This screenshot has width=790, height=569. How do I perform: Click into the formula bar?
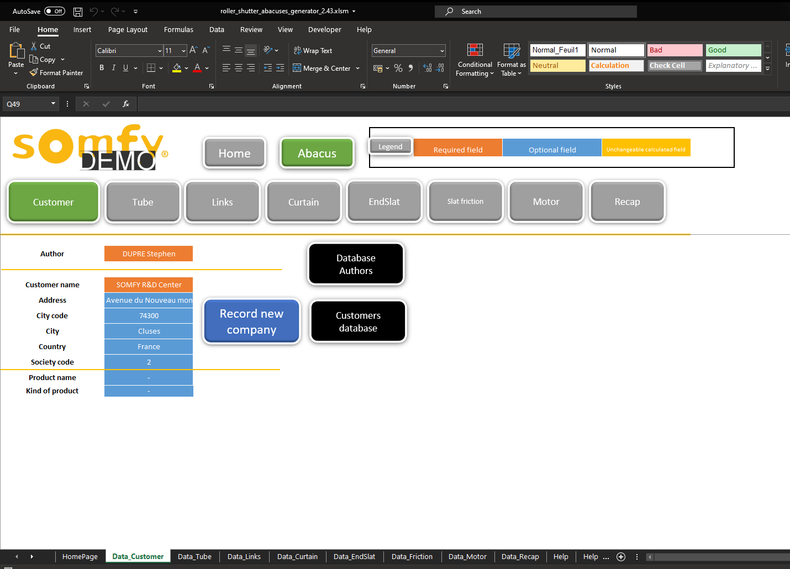(464, 104)
